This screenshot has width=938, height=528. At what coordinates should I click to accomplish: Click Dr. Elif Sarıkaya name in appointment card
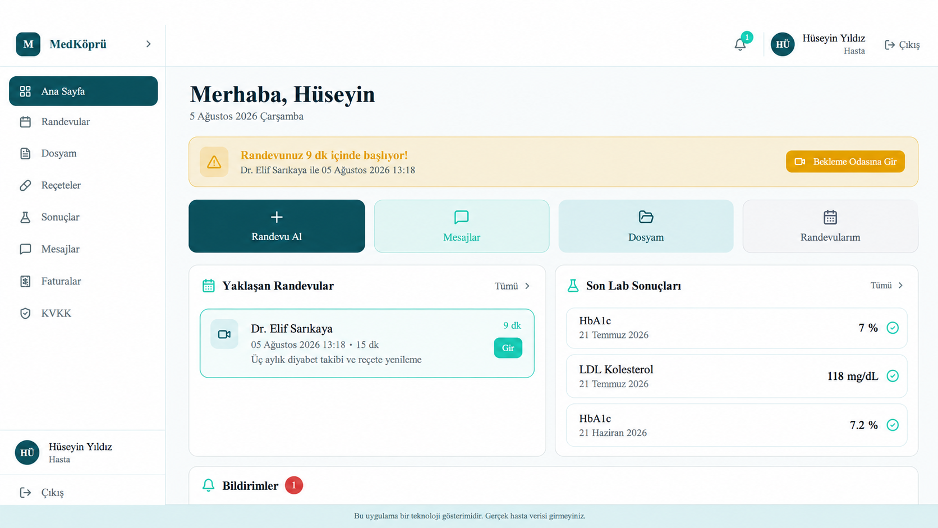click(x=292, y=329)
